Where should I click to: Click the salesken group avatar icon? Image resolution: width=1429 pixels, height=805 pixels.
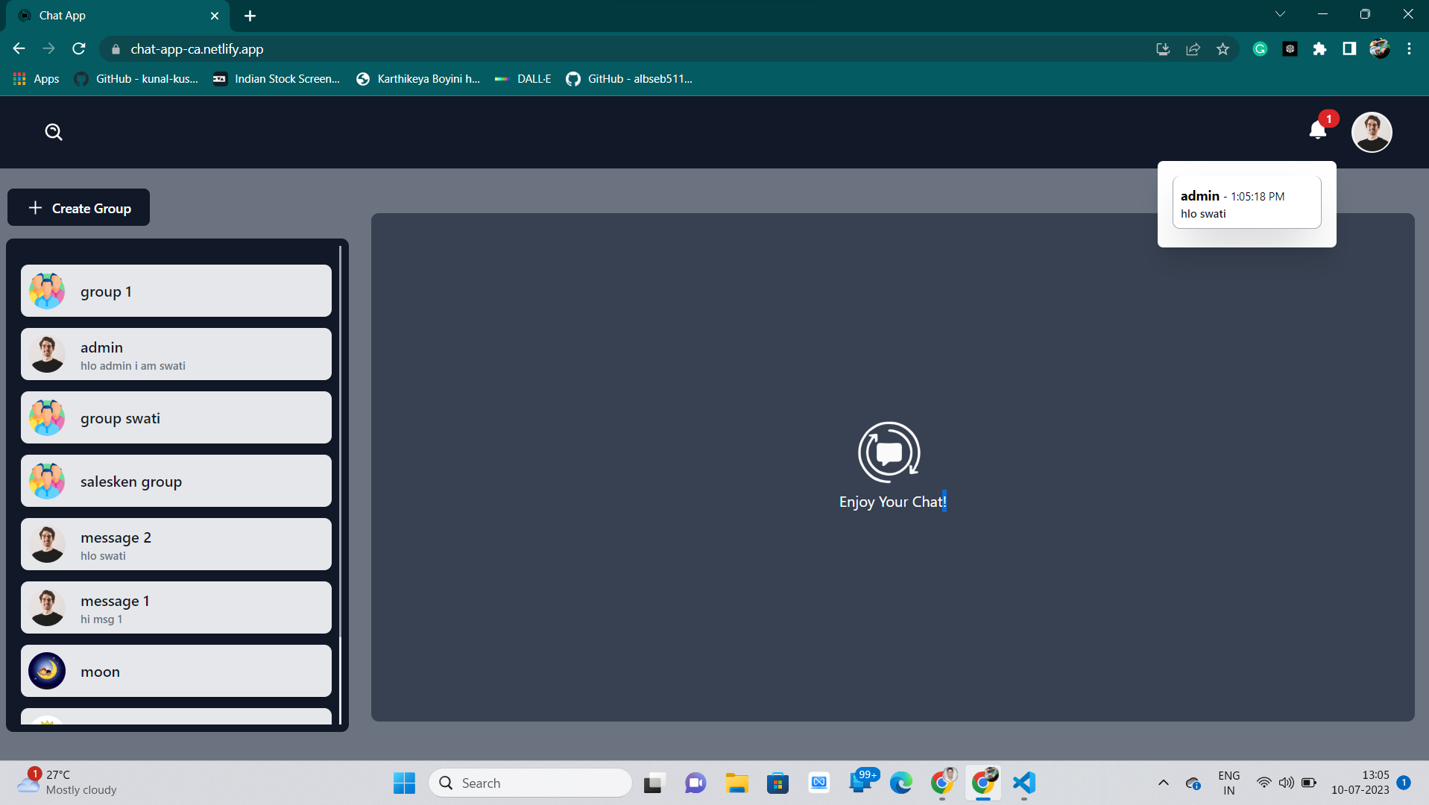[47, 481]
